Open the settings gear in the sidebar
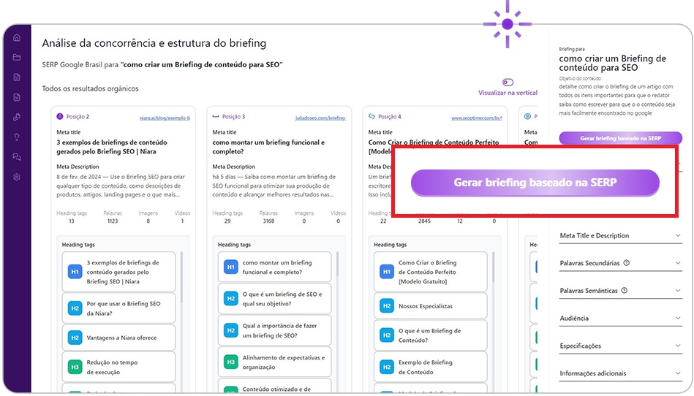Screen dimensions: 694x396 click(17, 177)
